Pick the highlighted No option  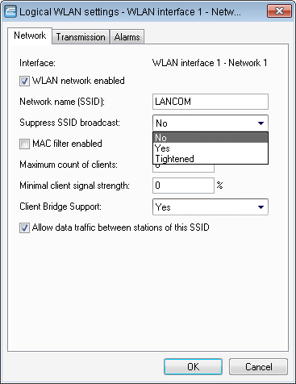(211, 138)
